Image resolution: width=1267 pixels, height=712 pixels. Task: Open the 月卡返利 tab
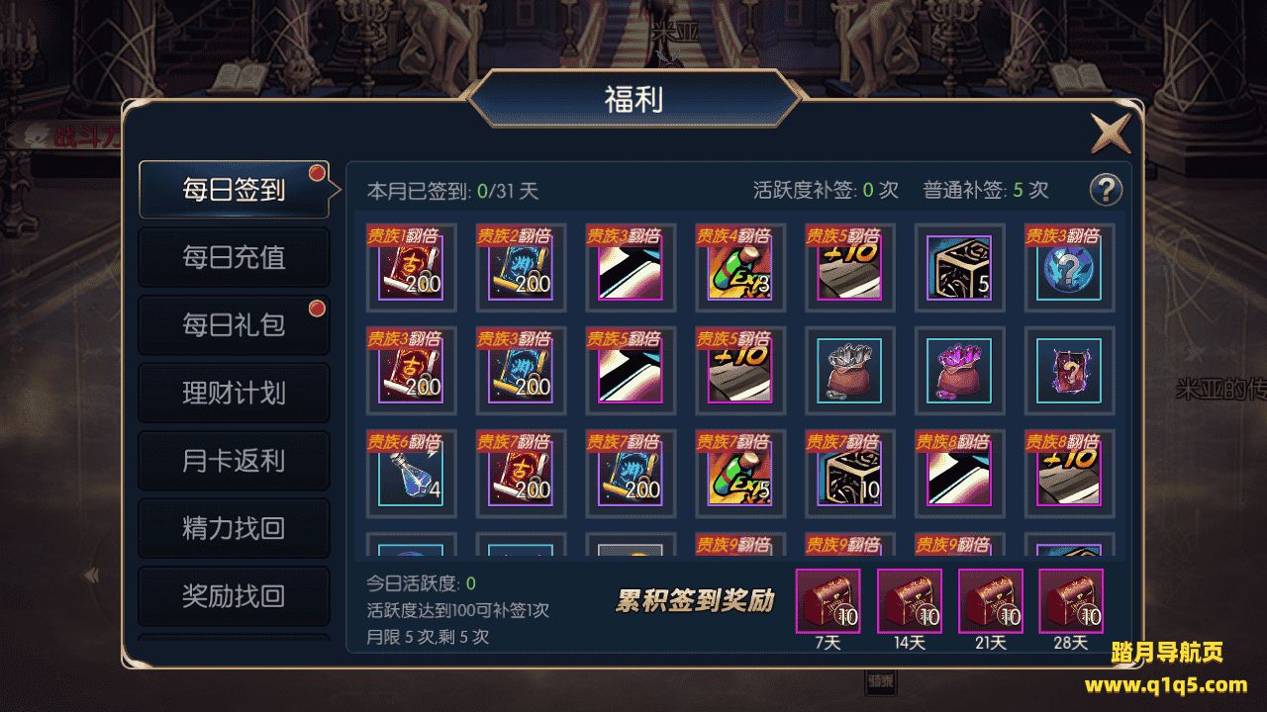(234, 460)
